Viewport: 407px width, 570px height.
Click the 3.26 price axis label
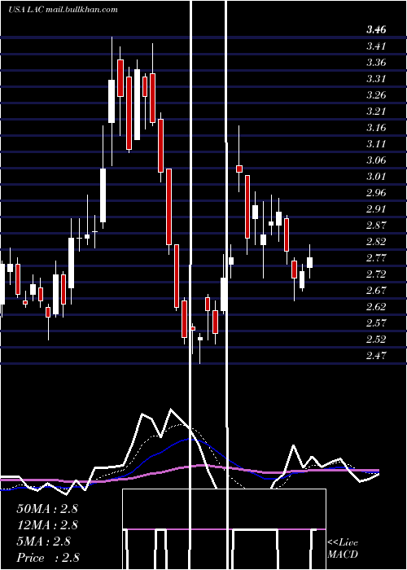(376, 95)
